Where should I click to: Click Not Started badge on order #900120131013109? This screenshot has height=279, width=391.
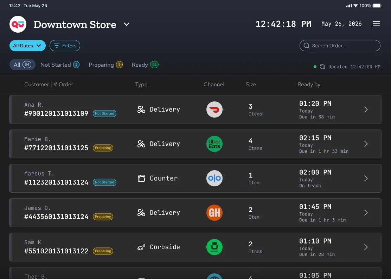coord(104,113)
